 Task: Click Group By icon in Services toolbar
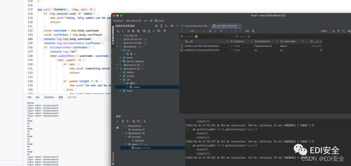134,121
